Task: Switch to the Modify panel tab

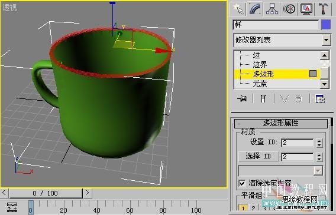Action: click(255, 9)
